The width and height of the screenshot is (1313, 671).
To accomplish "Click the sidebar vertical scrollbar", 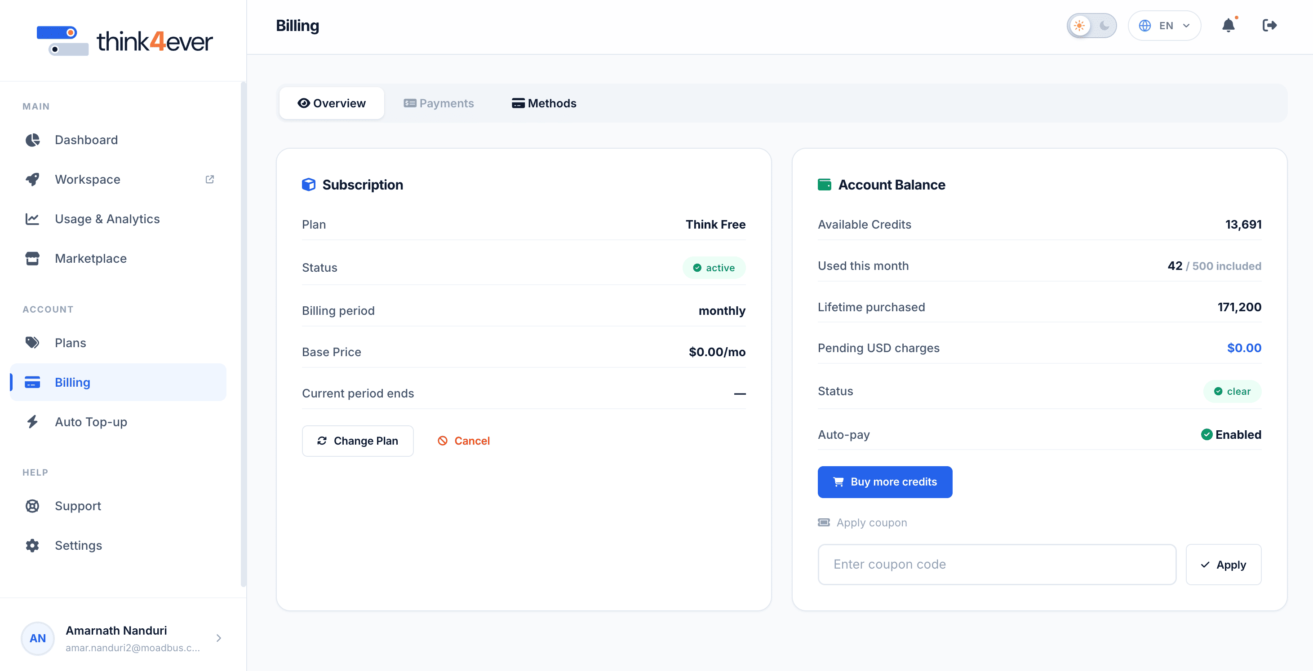I will pos(243,335).
